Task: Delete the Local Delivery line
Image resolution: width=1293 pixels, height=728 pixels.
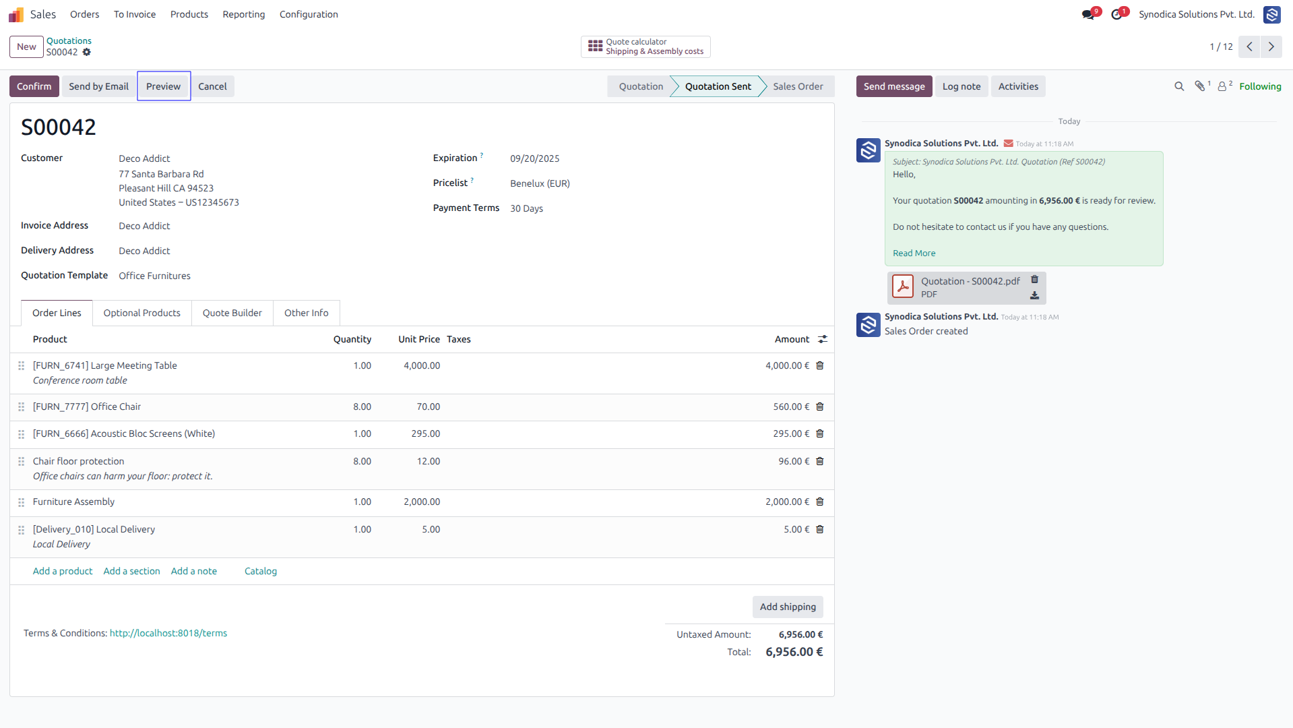Action: [820, 529]
